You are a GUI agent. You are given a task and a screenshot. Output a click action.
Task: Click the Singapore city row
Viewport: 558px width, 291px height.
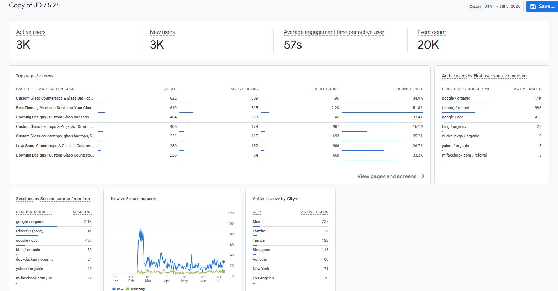tap(290, 250)
